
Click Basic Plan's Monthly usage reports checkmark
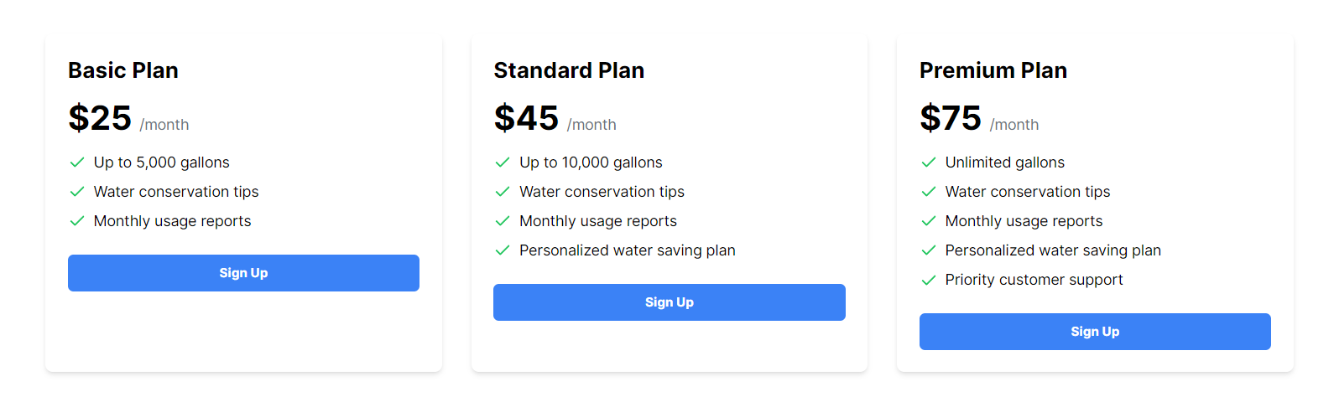[77, 221]
